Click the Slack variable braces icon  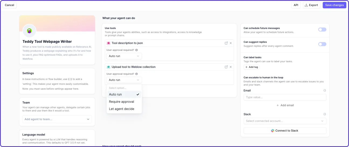(x=324, y=114)
